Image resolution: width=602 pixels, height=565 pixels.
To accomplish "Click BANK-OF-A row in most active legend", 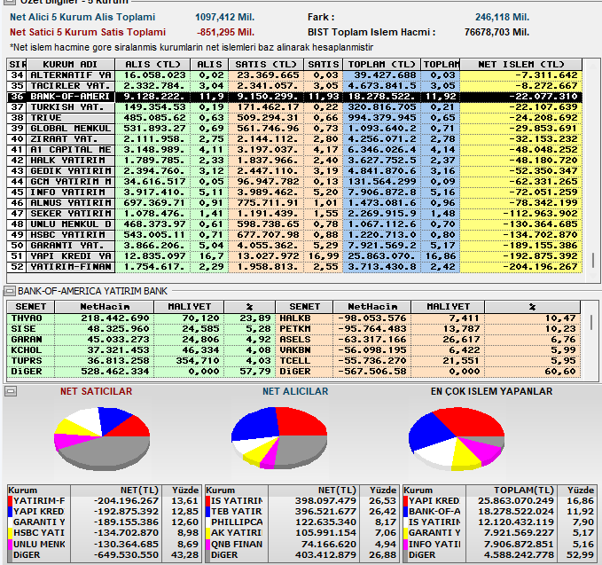I will 499,512.
